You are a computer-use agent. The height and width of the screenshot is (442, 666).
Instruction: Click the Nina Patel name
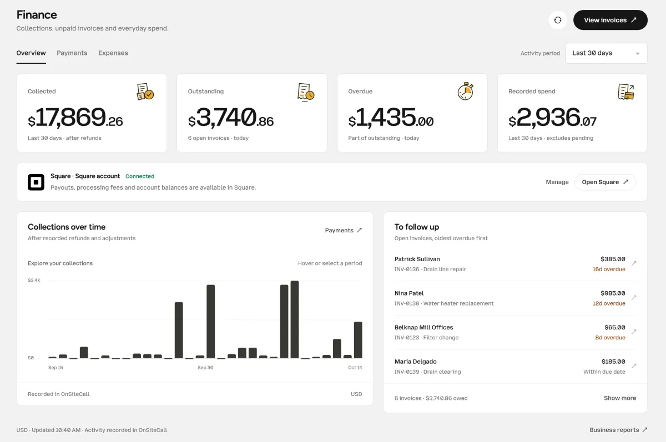pos(409,293)
